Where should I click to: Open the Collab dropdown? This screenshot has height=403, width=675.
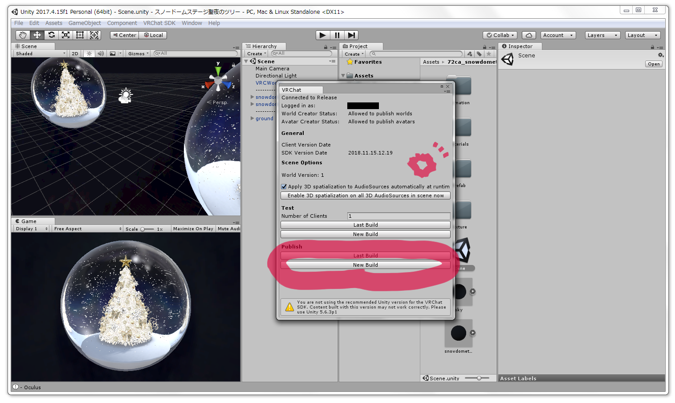[500, 35]
